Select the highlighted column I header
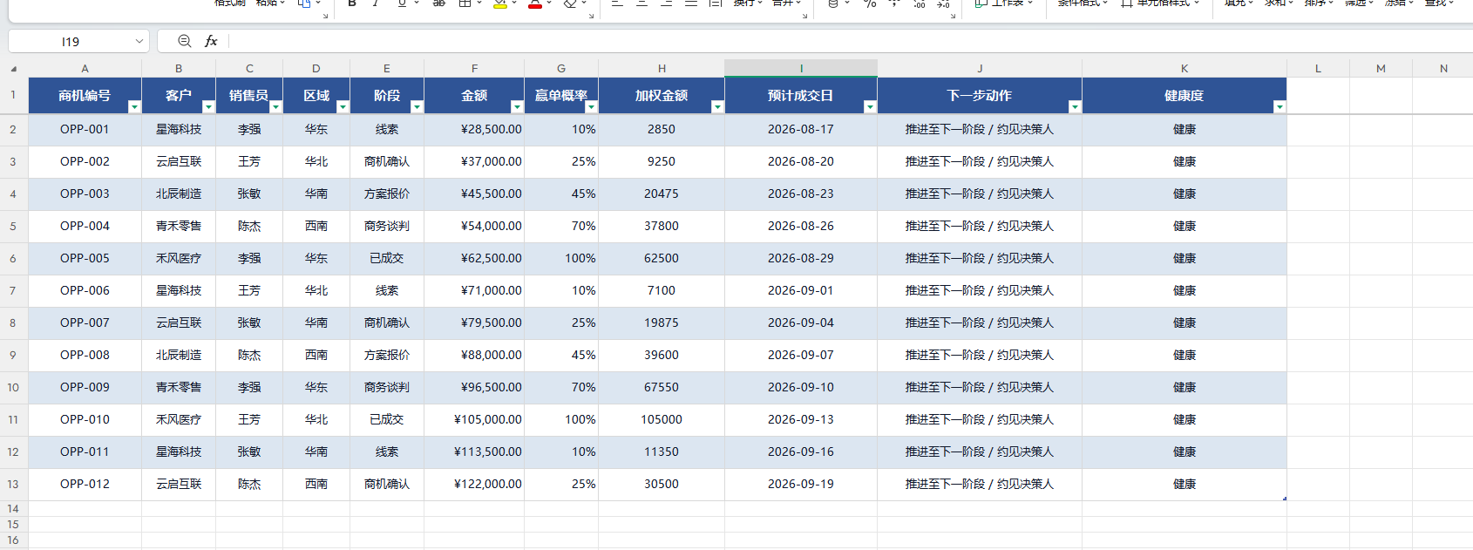The width and height of the screenshot is (1473, 550). point(801,68)
